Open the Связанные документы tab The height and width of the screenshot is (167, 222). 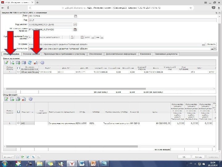coord(166,54)
